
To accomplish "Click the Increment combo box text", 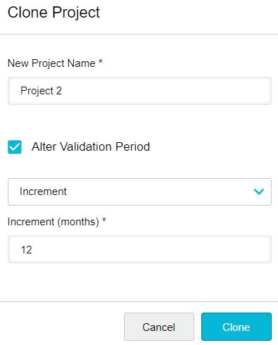I will (x=43, y=192).
